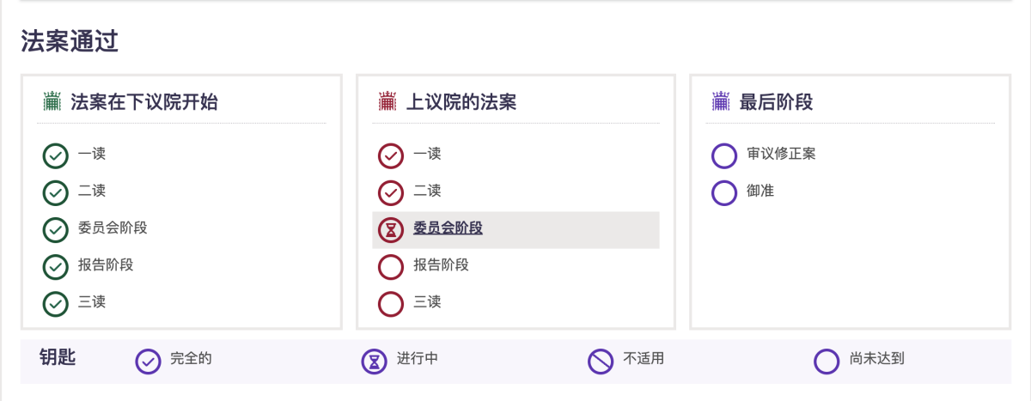Click green checkmark icon for Commons 一读
This screenshot has height=401, width=1031.
point(56,156)
